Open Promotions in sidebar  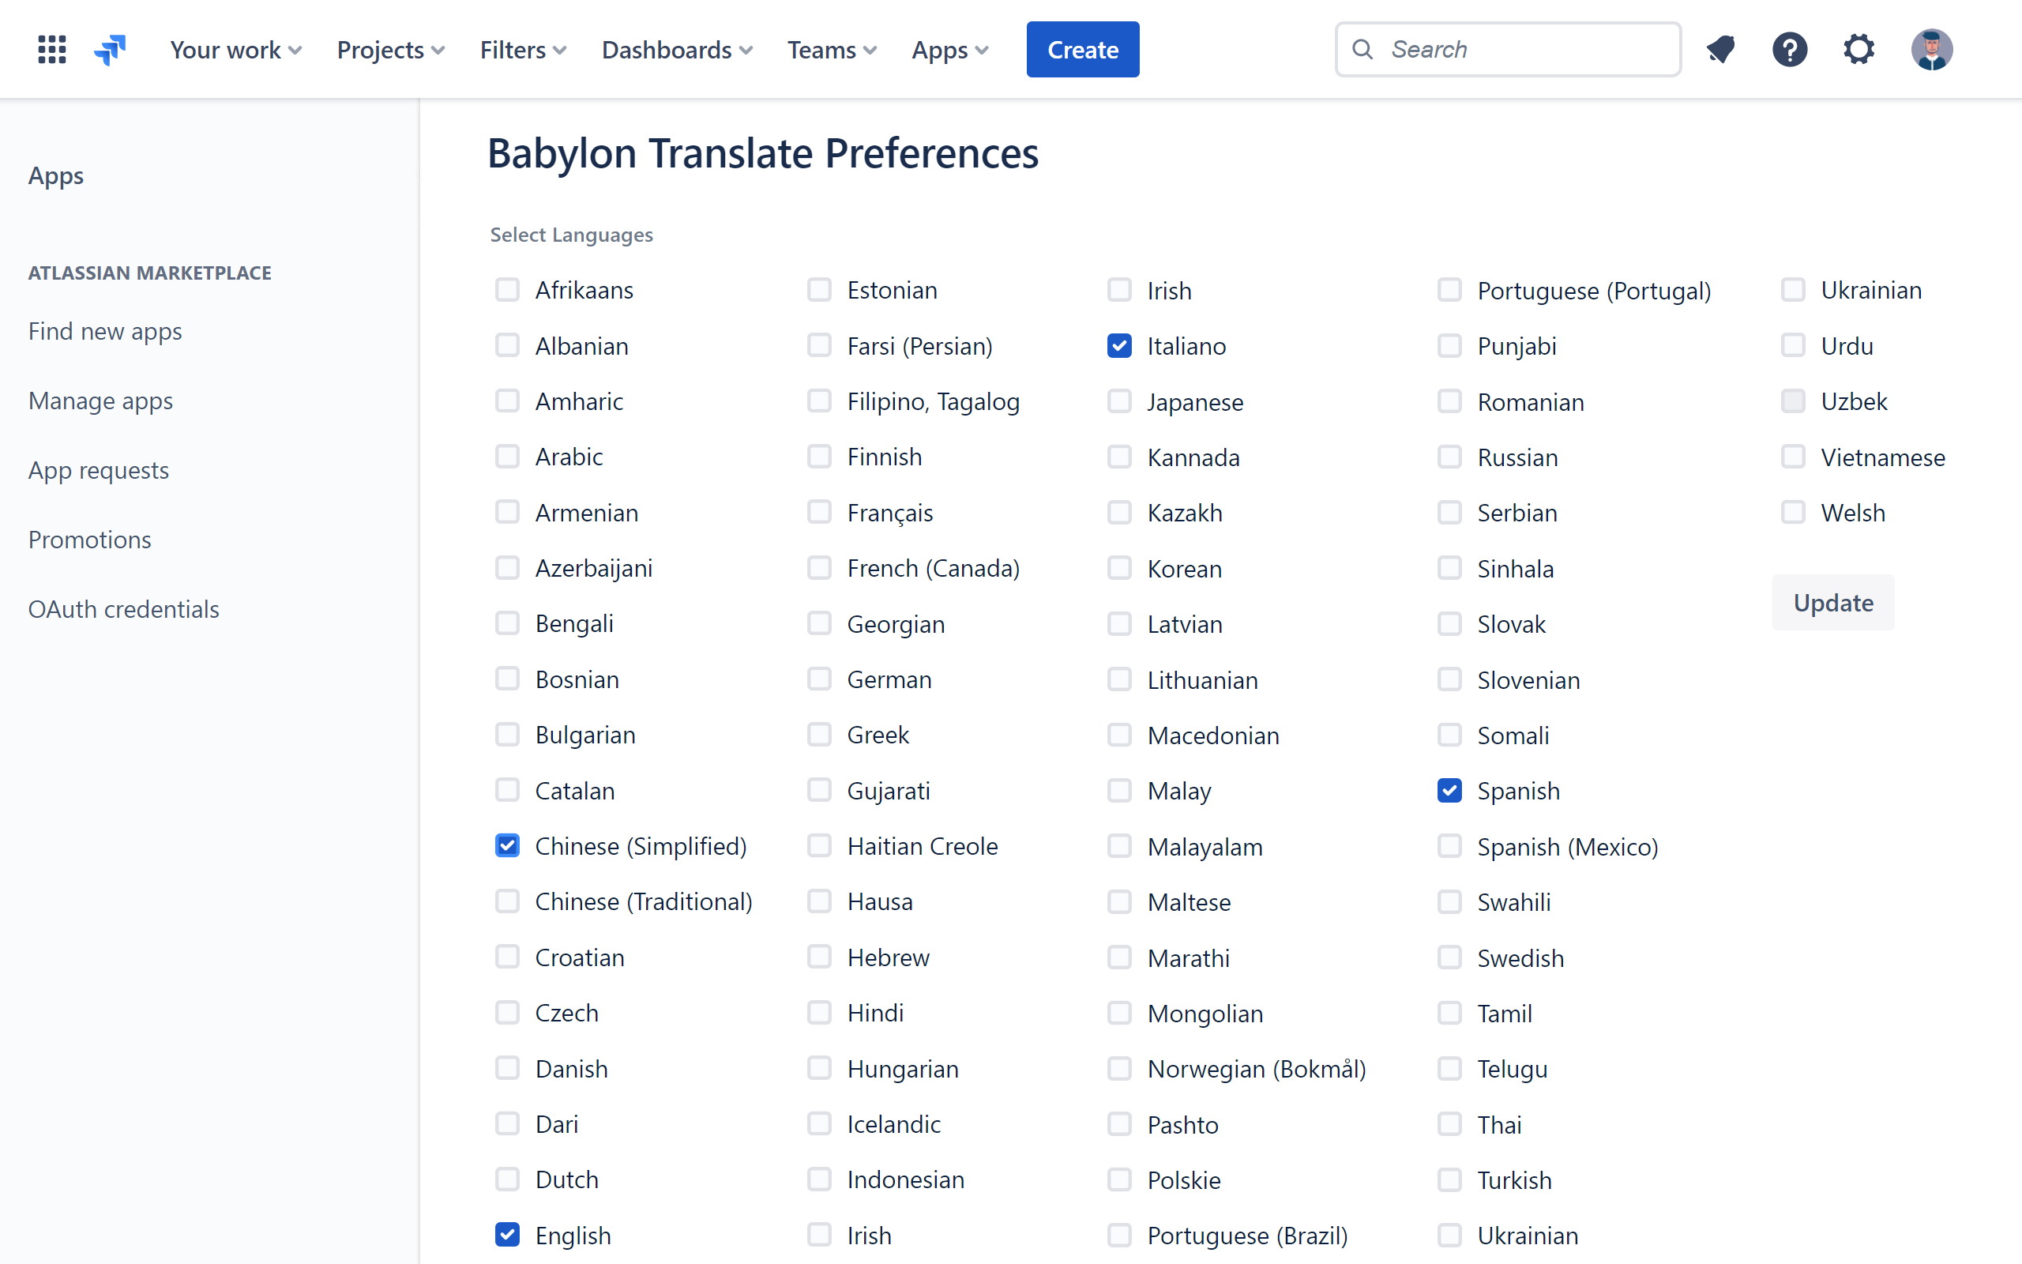[x=89, y=540]
